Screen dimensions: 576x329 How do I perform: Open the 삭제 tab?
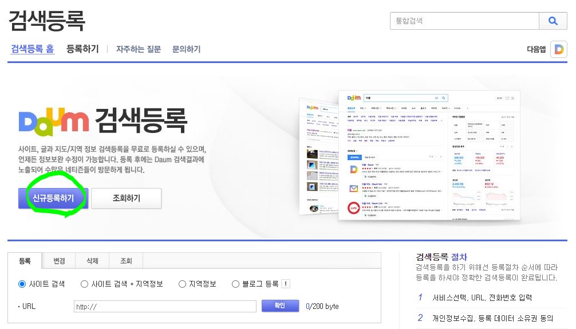point(92,261)
